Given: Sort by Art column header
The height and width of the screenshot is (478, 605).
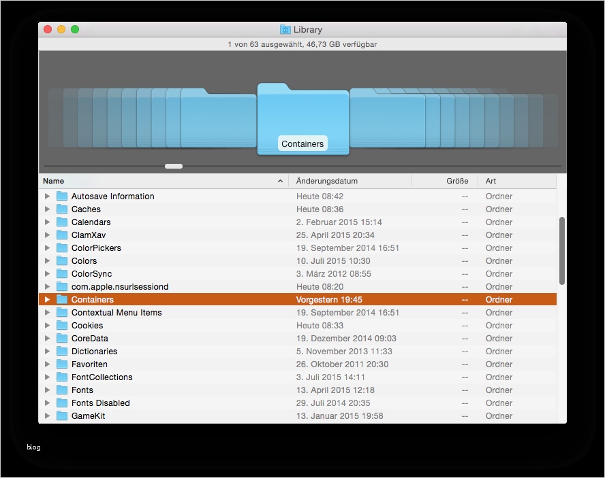Looking at the screenshot, I should click(517, 181).
